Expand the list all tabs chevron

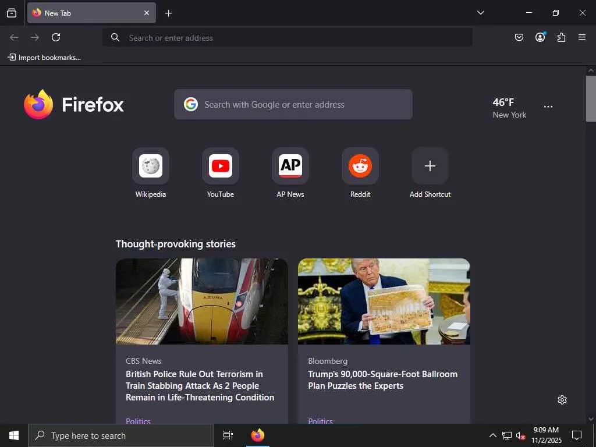pyautogui.click(x=480, y=13)
